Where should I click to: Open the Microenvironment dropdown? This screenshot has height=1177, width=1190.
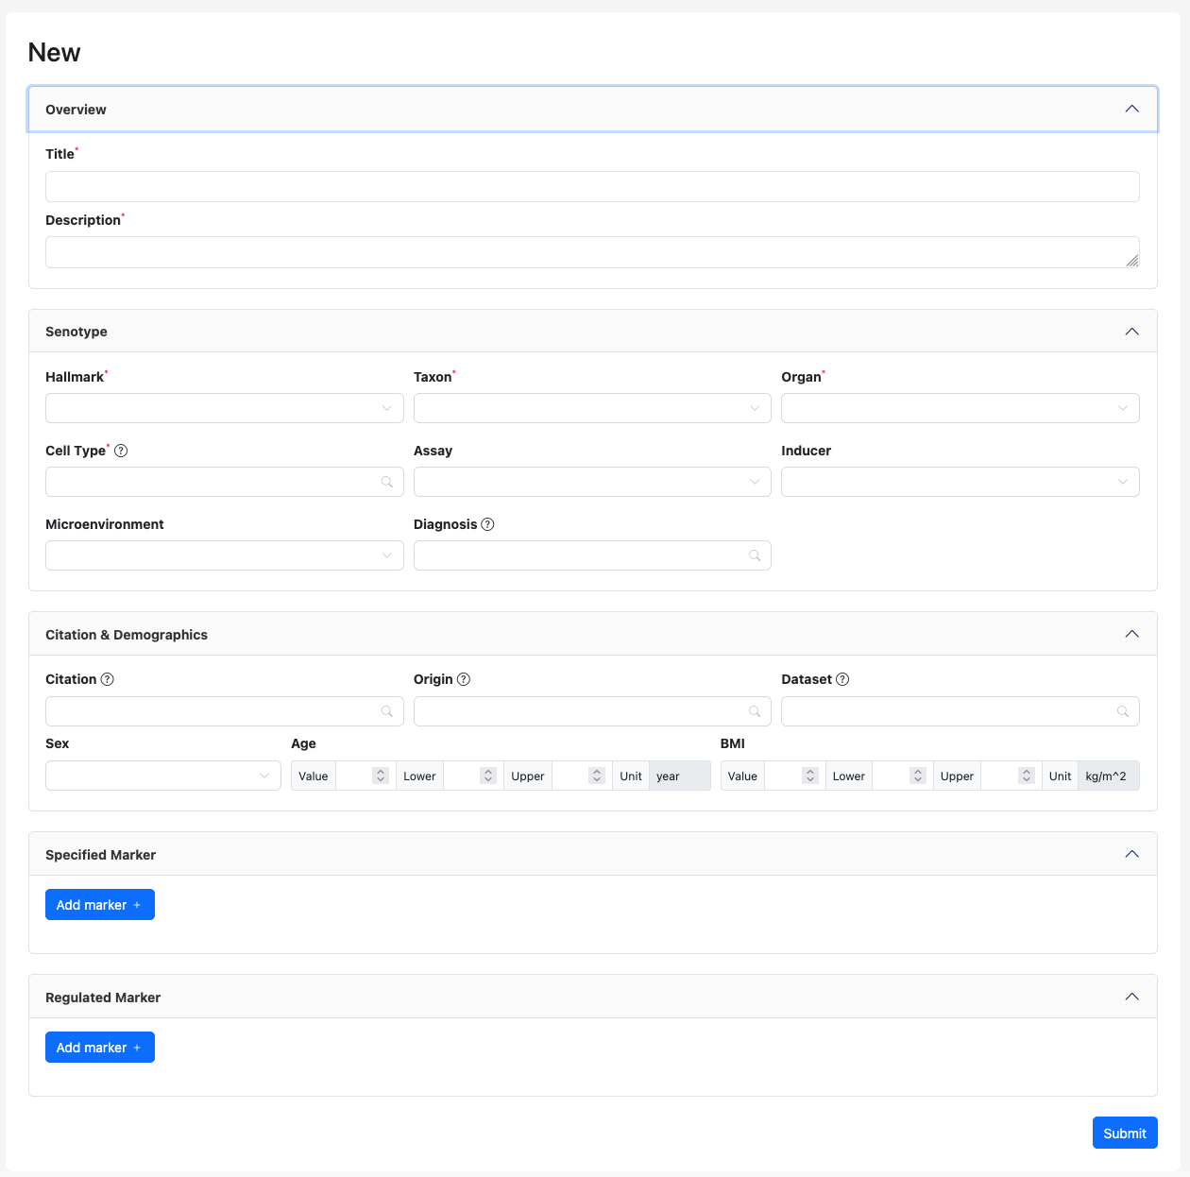225,555
